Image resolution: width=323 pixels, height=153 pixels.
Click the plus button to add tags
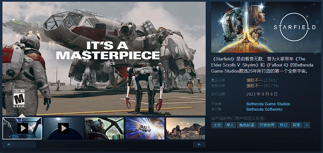pos(307,125)
